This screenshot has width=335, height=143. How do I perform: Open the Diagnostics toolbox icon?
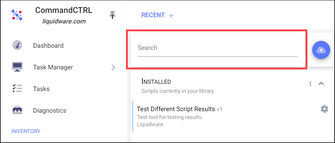point(17,110)
